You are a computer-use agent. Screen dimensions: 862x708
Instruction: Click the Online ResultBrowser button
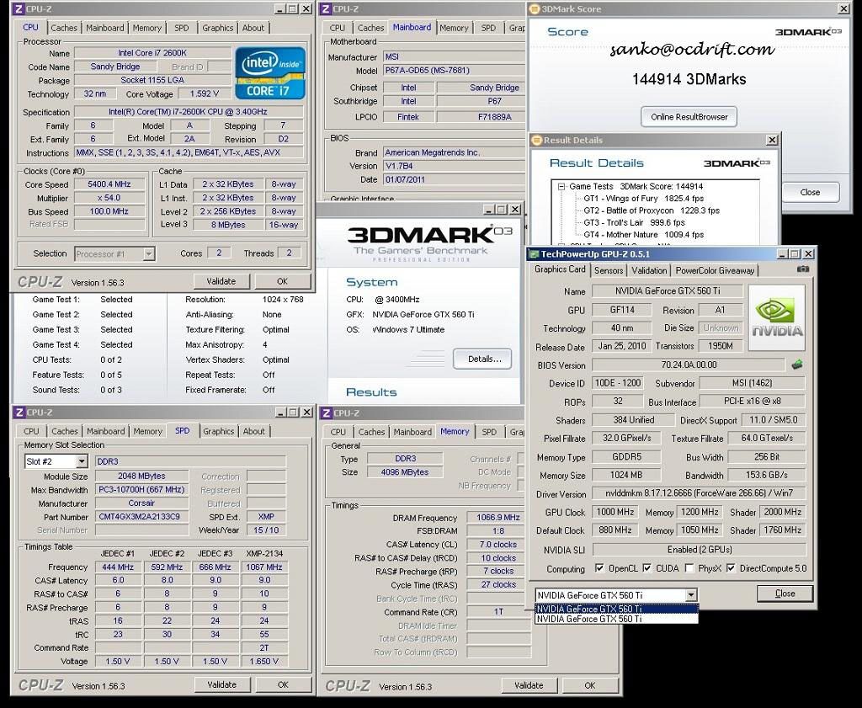pyautogui.click(x=689, y=116)
